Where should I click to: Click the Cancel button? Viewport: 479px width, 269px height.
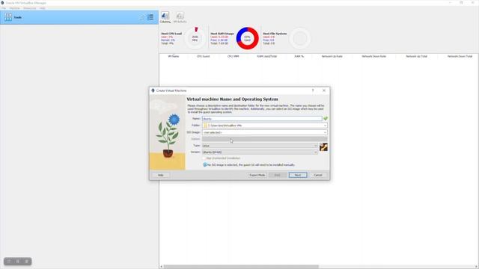(318, 175)
